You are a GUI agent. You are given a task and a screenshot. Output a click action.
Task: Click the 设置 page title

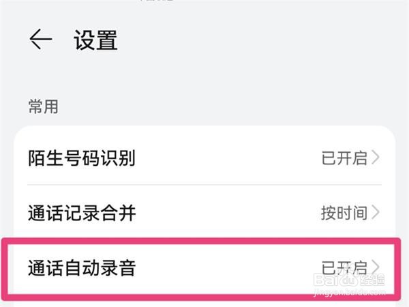pyautogui.click(x=95, y=40)
